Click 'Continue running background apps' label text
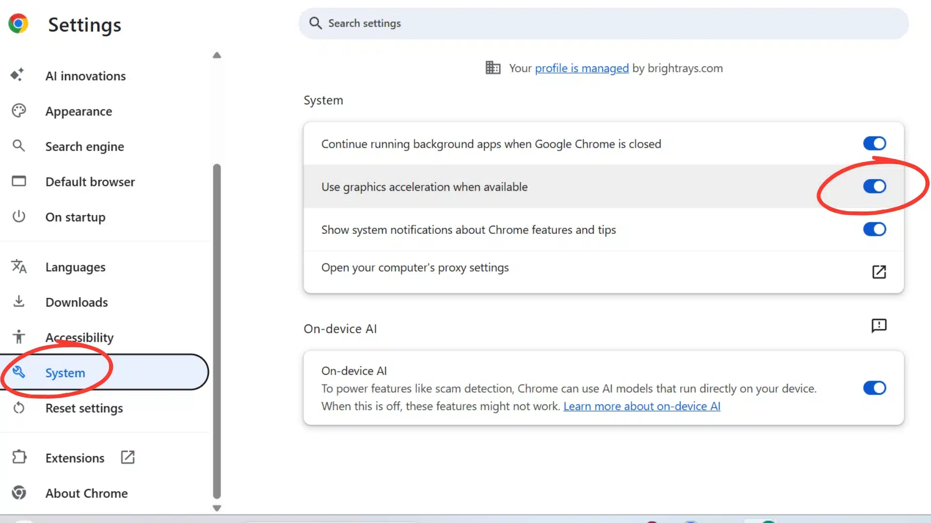The image size is (931, 523). (x=491, y=144)
